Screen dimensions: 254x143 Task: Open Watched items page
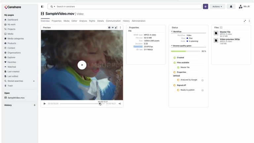(x=12, y=67)
